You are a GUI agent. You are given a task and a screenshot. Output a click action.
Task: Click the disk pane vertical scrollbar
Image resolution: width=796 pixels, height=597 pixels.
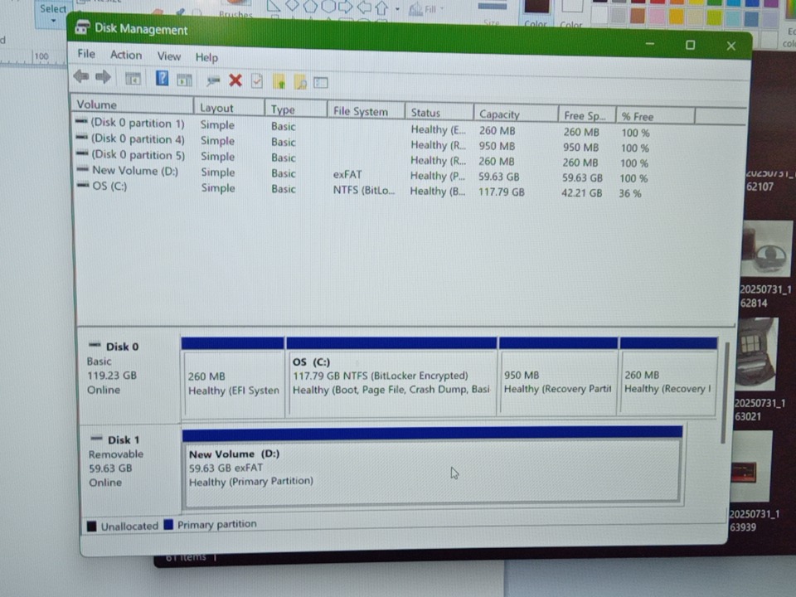pyautogui.click(x=725, y=392)
